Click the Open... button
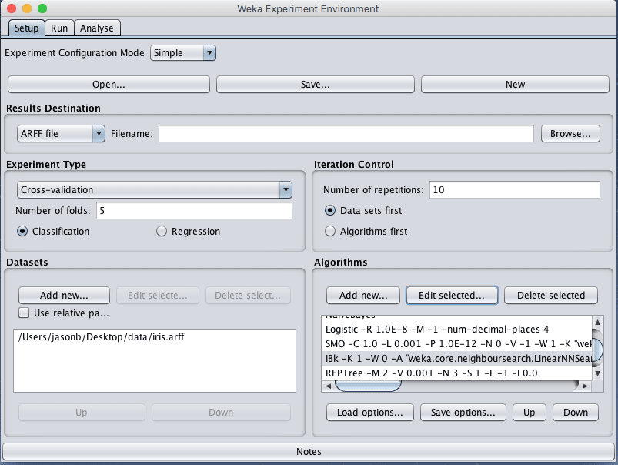Image resolution: width=618 pixels, height=465 pixels. (109, 85)
